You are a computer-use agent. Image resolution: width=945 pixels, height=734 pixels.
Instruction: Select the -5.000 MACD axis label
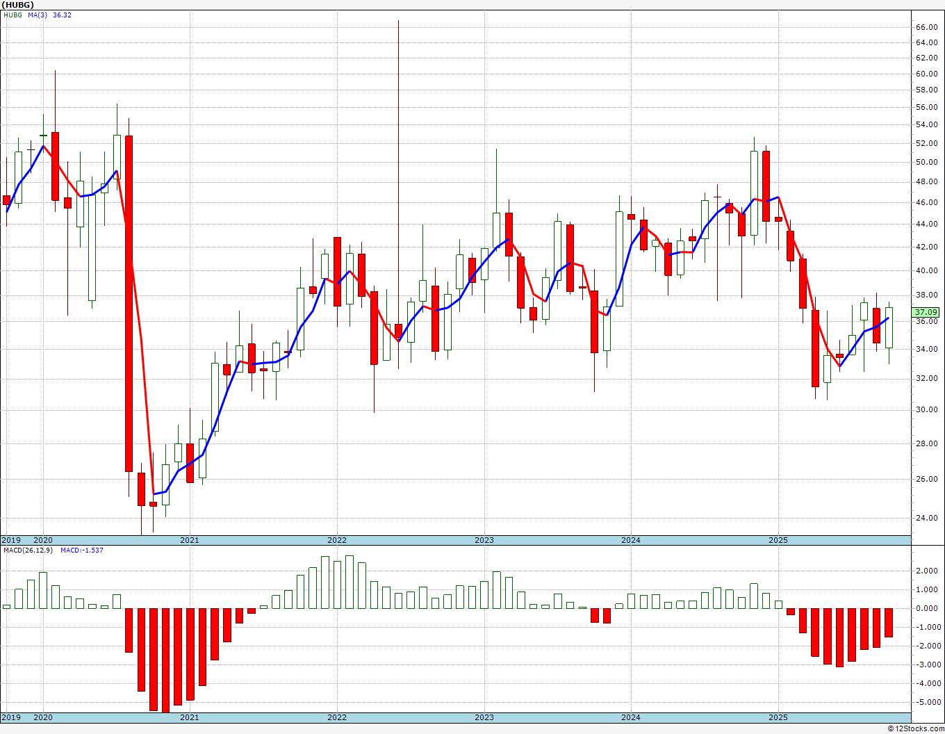[x=927, y=702]
